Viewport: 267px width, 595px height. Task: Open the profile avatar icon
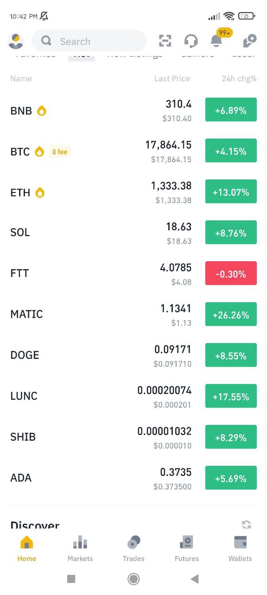[16, 41]
